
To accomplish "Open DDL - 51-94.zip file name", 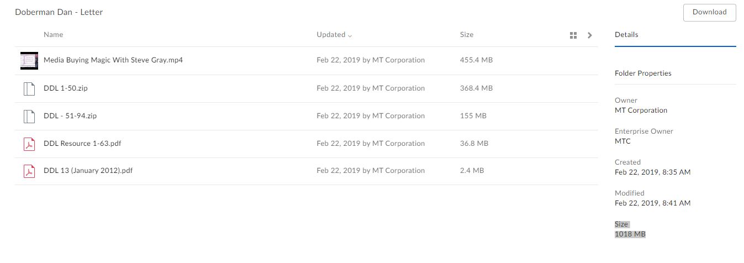I will coord(70,116).
